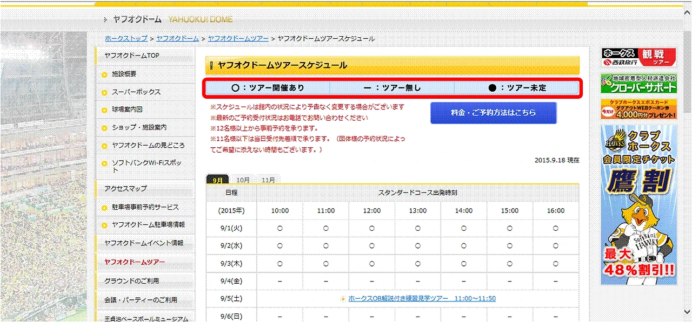Click the 9/4(金) date cell
The height and width of the screenshot is (322, 692).
[x=231, y=281]
